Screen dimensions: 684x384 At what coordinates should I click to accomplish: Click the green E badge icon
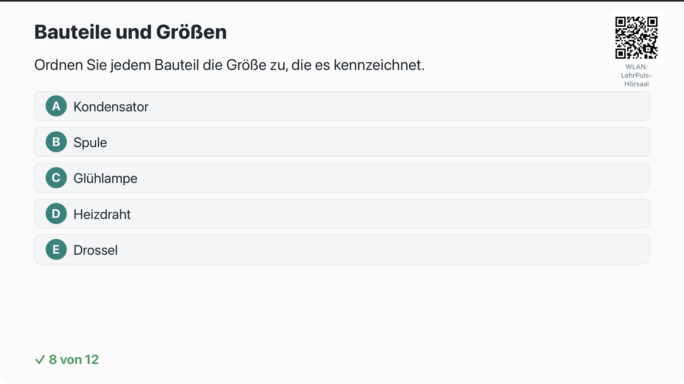[x=56, y=249]
